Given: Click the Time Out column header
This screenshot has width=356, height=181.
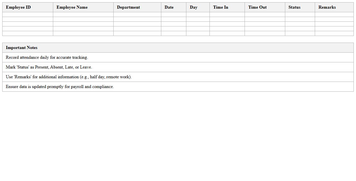Looking at the screenshot, I should tap(257, 7).
